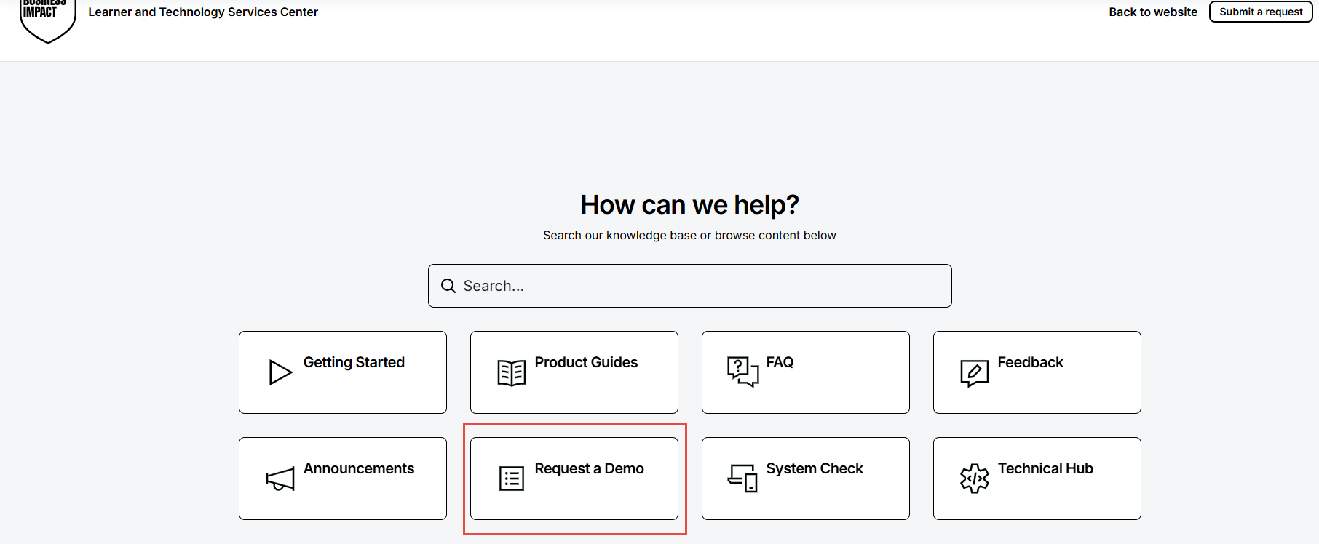Select the Product Guides card title

586,362
